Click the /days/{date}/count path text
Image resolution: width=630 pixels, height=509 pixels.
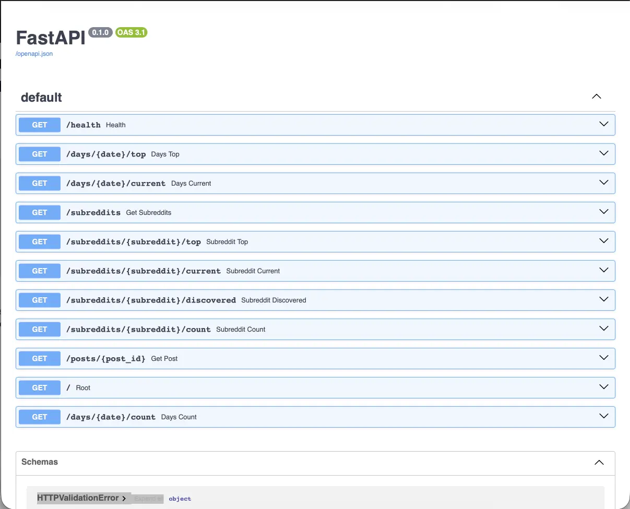pos(111,417)
